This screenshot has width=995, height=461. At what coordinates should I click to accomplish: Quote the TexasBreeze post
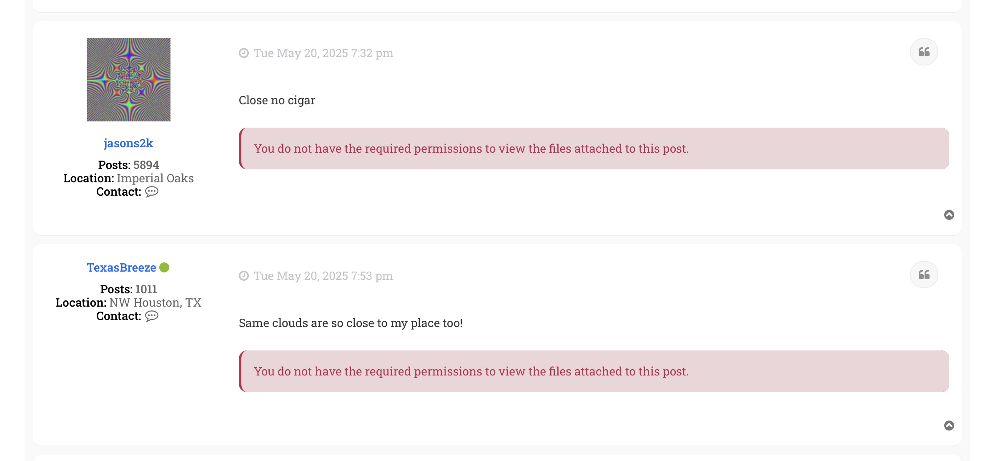pos(924,275)
